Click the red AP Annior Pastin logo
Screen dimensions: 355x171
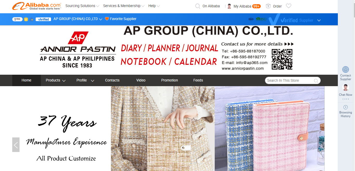click(78, 38)
